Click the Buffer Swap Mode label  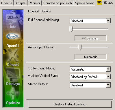pyautogui.click(x=42, y=68)
